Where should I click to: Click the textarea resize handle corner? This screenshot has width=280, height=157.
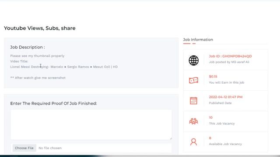(171, 138)
